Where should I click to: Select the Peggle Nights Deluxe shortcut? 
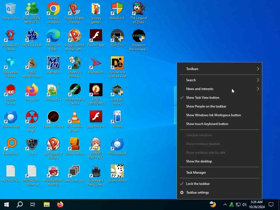[x=74, y=8]
